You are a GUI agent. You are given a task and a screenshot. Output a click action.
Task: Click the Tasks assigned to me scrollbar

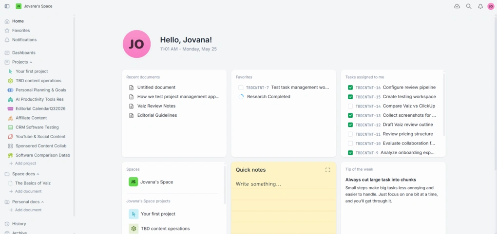pyautogui.click(x=444, y=105)
